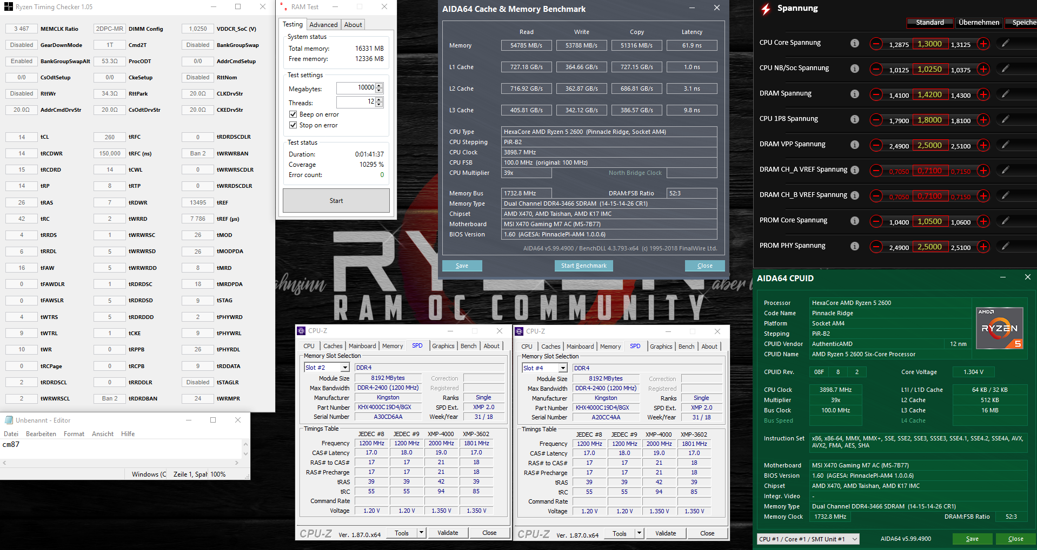Click the lightning bolt icon in the Spannung header
The image size is (1037, 550).
(765, 8)
